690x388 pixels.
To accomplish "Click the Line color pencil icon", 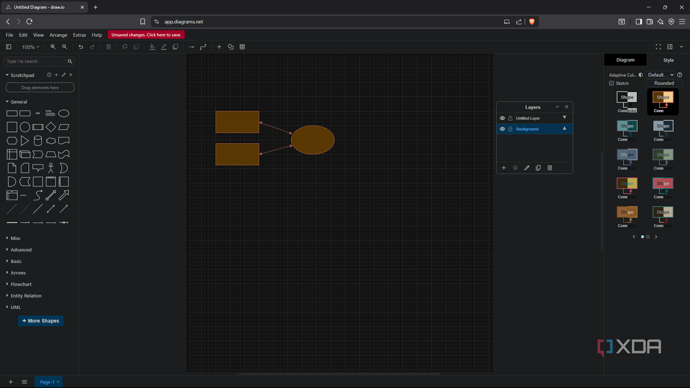I will (164, 47).
